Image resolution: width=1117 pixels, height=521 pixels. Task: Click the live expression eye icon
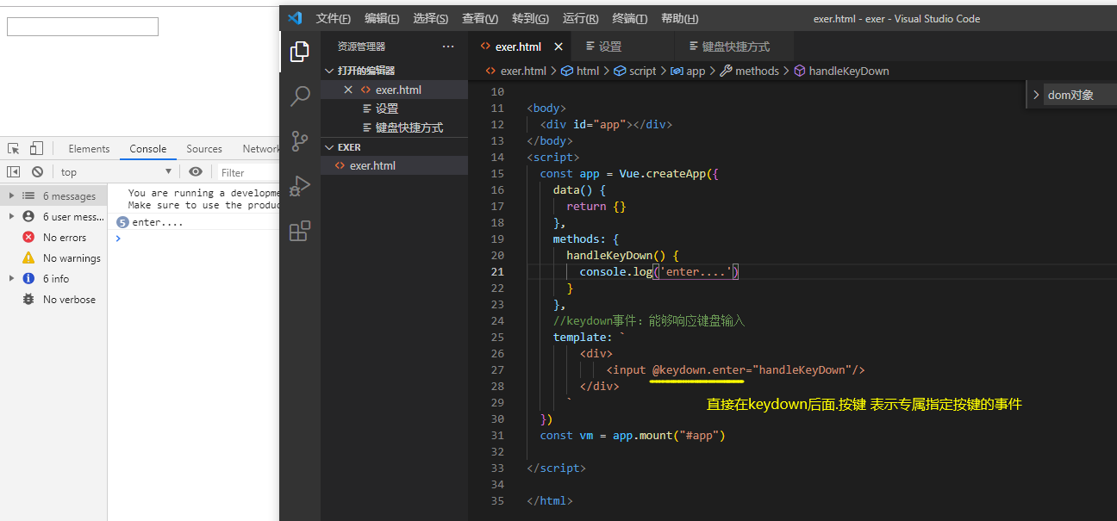click(196, 172)
